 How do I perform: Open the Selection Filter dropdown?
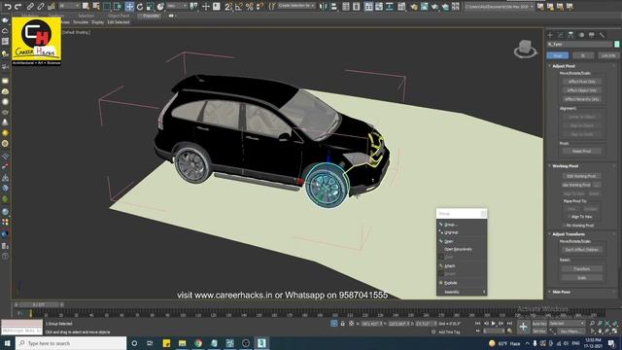69,6
